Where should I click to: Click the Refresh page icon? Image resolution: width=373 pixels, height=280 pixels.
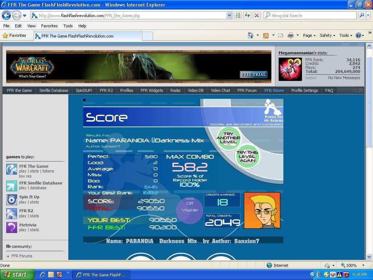click(247, 15)
